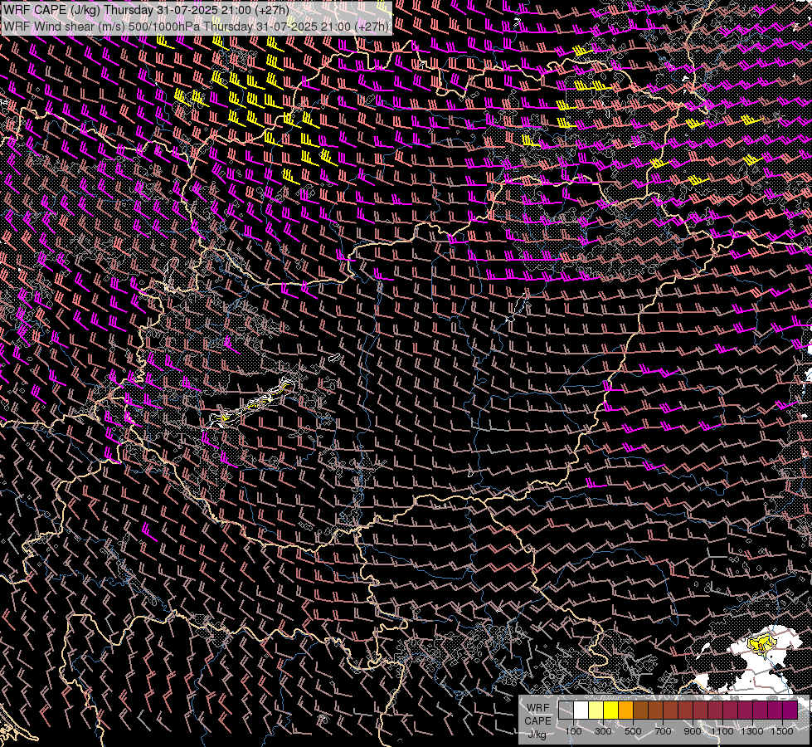Click the 'WRF CAPE J/kg' legend caption
The image size is (812, 747).
(x=537, y=720)
